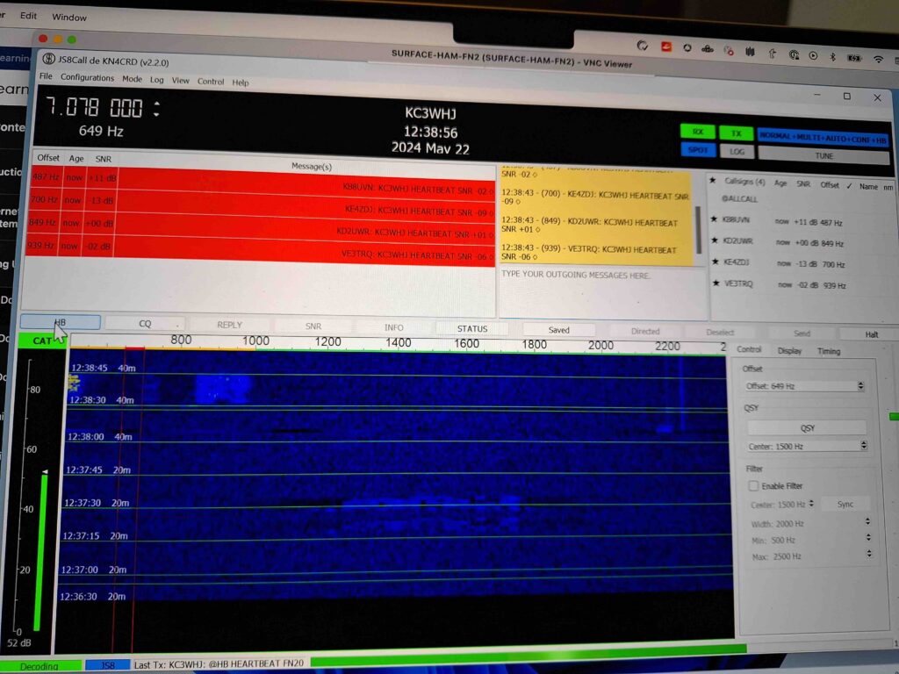
Task: Switch to the Display tab
Action: [x=789, y=351]
